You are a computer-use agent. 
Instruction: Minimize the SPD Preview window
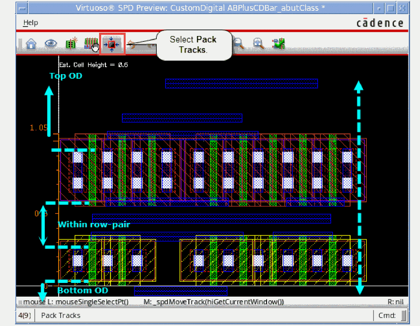[x=379, y=8]
